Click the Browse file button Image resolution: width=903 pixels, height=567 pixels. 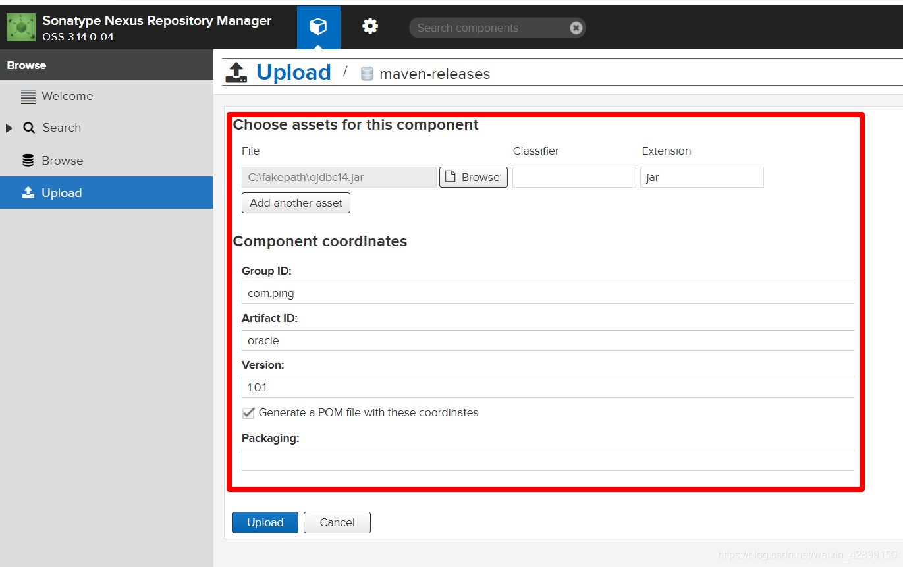pos(474,177)
